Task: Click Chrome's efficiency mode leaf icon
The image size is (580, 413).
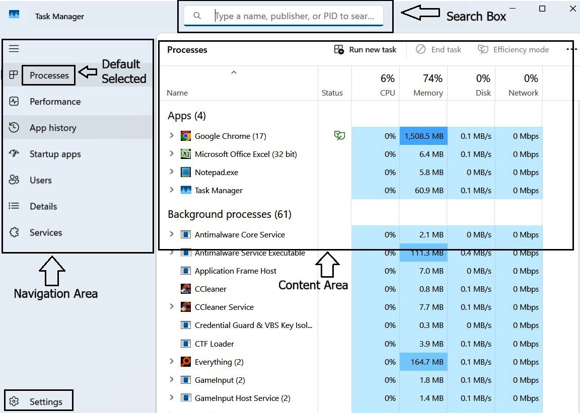Action: pyautogui.click(x=339, y=136)
